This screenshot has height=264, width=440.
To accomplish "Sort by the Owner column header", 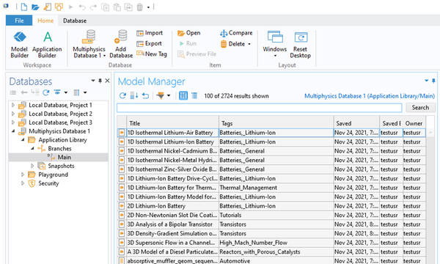I will (414, 123).
